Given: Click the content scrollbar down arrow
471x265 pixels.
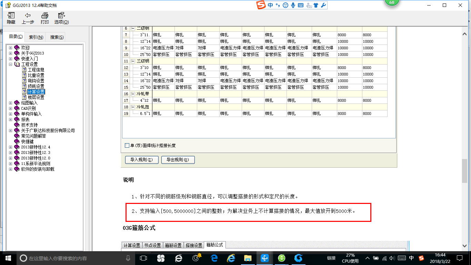Looking at the screenshot, I should pos(465,246).
